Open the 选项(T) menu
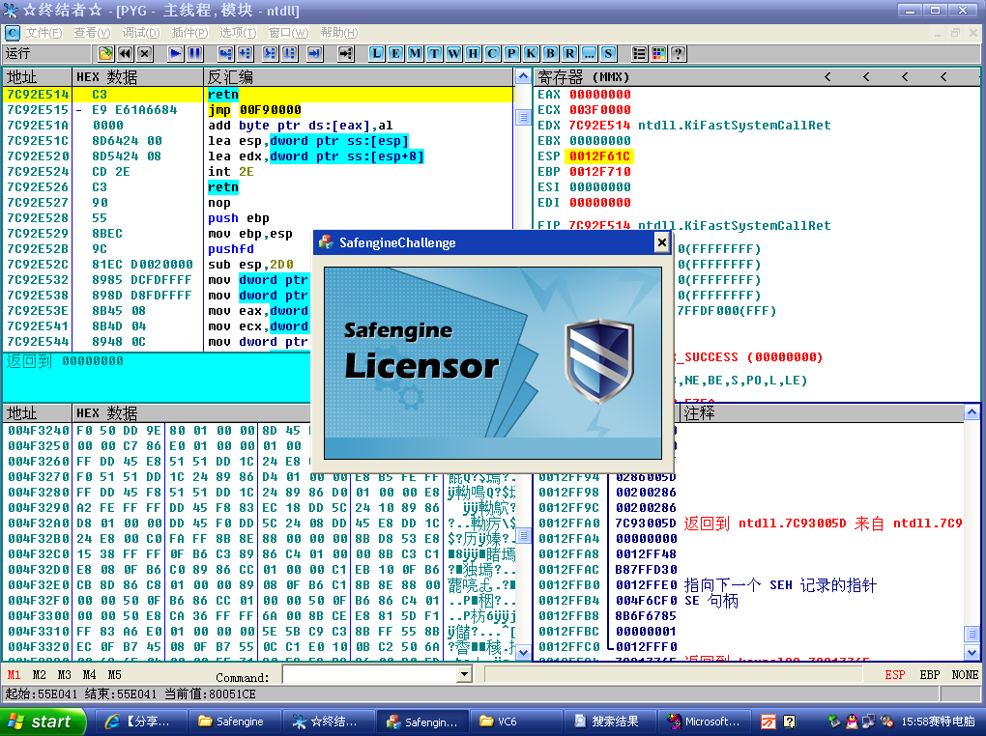This screenshot has height=736, width=986. tap(238, 33)
